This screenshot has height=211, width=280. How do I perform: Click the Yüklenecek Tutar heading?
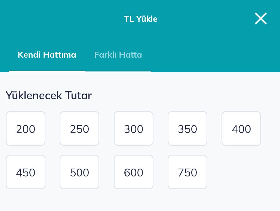[x=49, y=95]
